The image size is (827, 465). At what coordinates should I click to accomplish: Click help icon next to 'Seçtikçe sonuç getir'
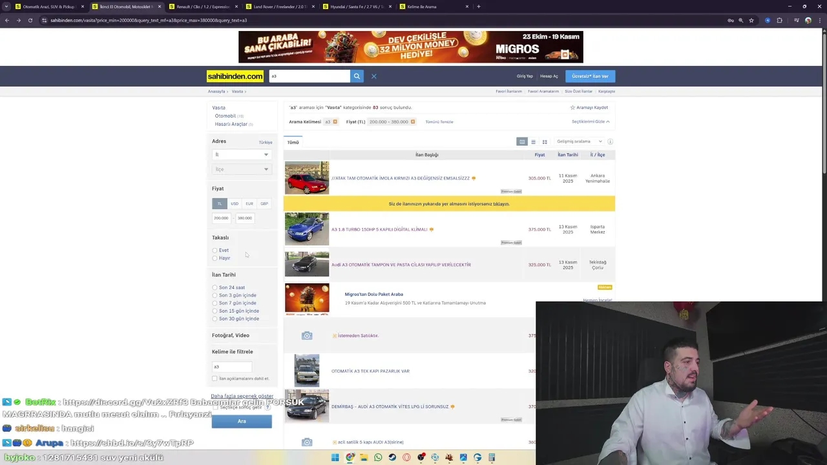coord(267,408)
